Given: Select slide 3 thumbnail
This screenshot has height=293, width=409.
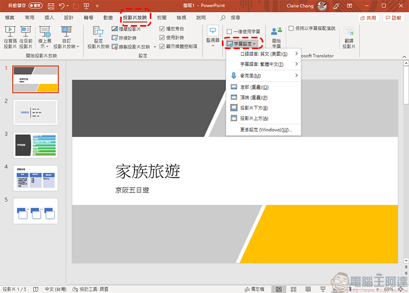Looking at the screenshot, I should pyautogui.click(x=35, y=145).
